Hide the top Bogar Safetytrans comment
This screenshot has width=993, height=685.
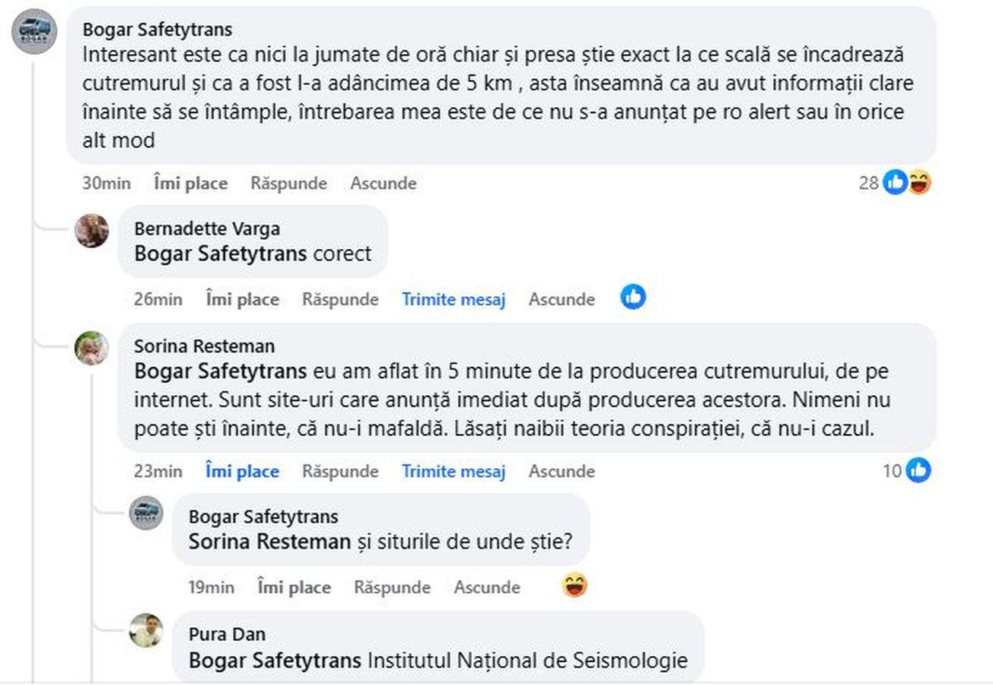[383, 183]
